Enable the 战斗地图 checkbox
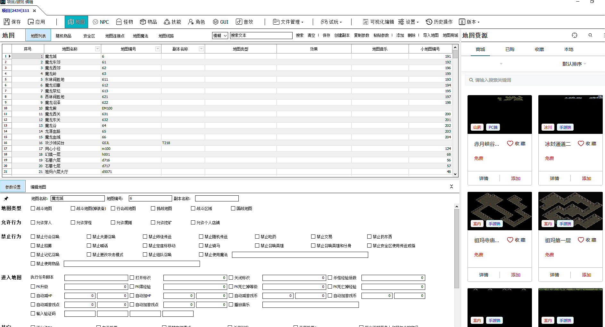Screen dimensions: 605x327 tap(33, 208)
